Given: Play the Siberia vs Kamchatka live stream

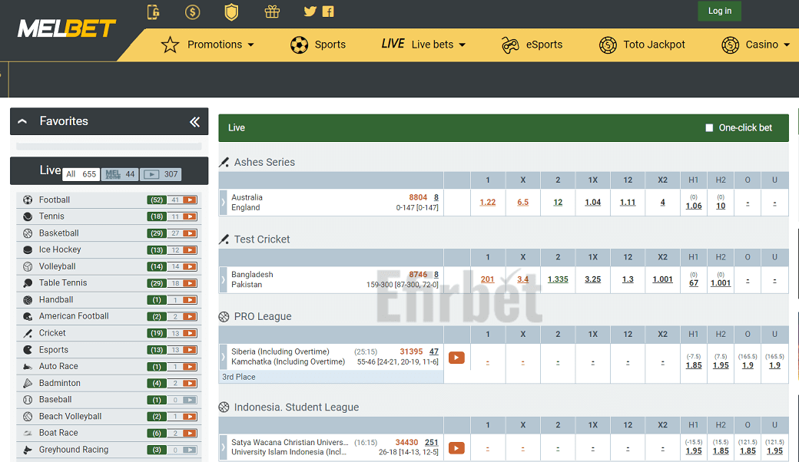Looking at the screenshot, I should tap(456, 358).
